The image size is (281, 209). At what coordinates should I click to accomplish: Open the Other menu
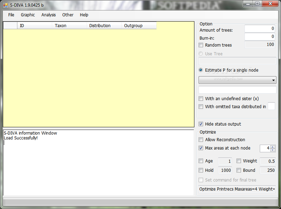(x=68, y=15)
